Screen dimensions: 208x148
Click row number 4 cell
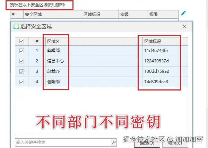click(x=37, y=82)
